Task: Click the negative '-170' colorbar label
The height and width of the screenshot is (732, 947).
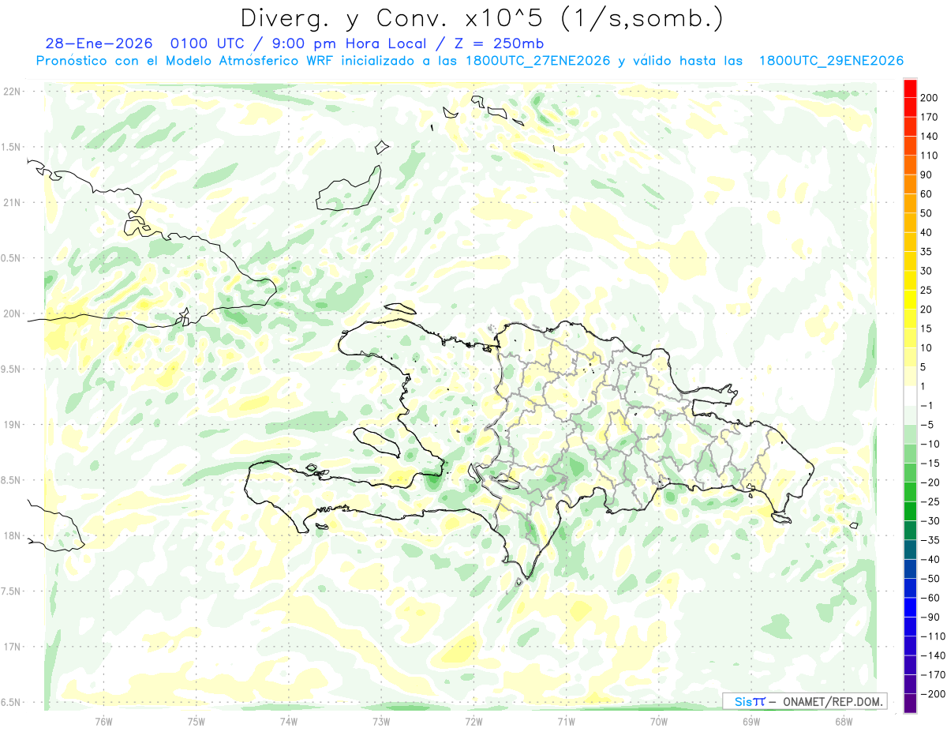Action: point(933,675)
